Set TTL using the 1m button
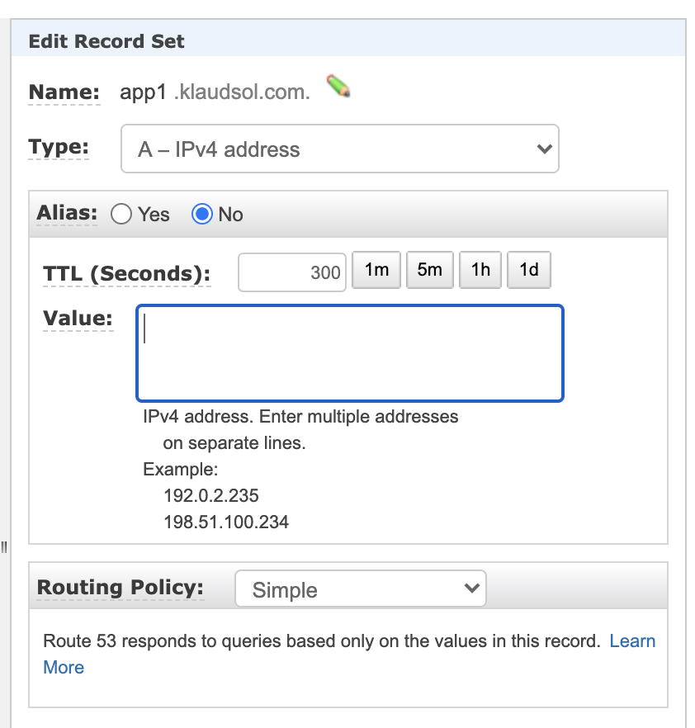This screenshot has height=728, width=695. click(376, 270)
